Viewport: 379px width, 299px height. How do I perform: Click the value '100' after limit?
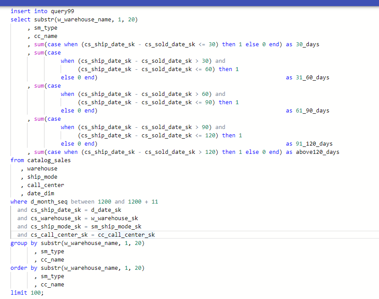pyautogui.click(x=35, y=293)
